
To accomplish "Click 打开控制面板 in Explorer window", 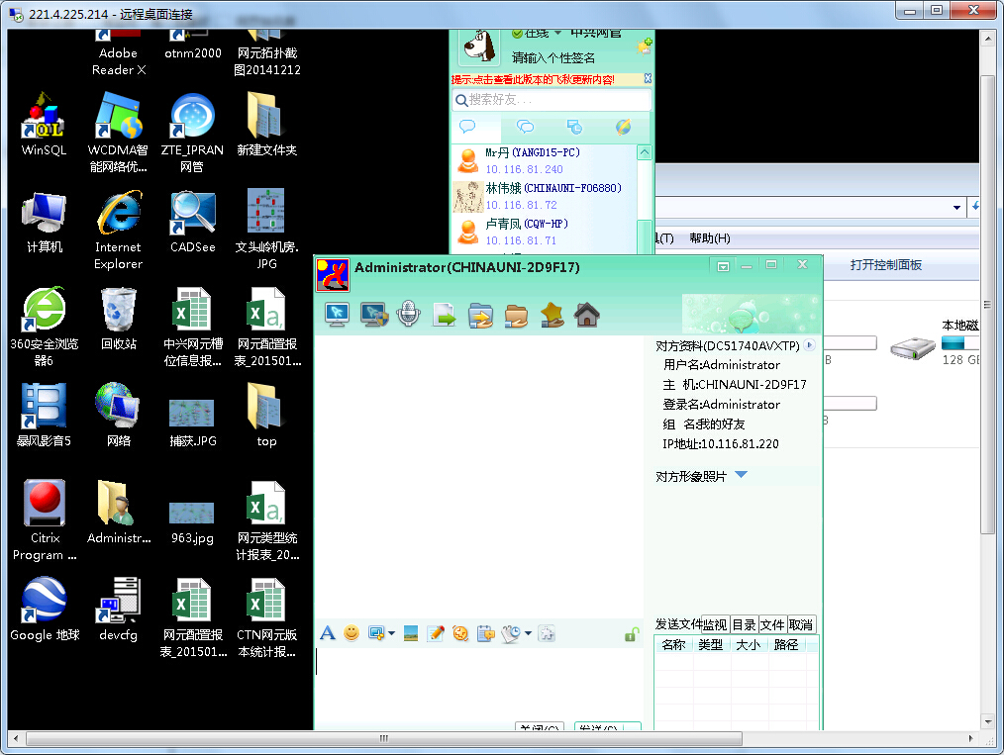I will (x=885, y=265).
